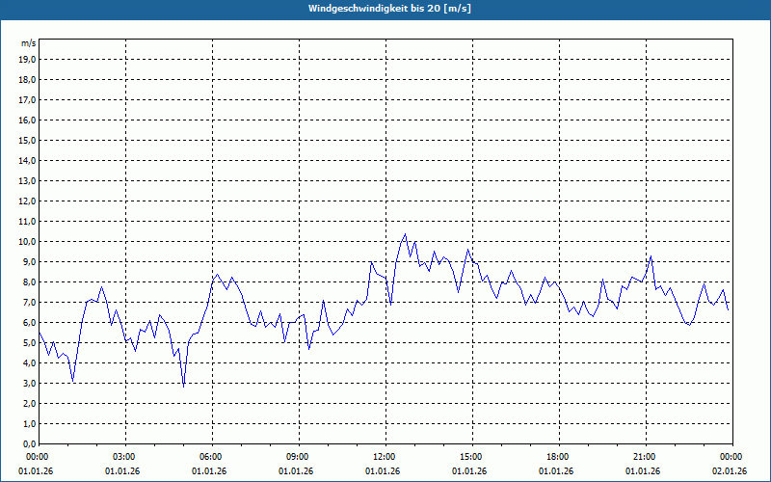
Task: Click the 0,0 y-axis label
Action: [30, 443]
